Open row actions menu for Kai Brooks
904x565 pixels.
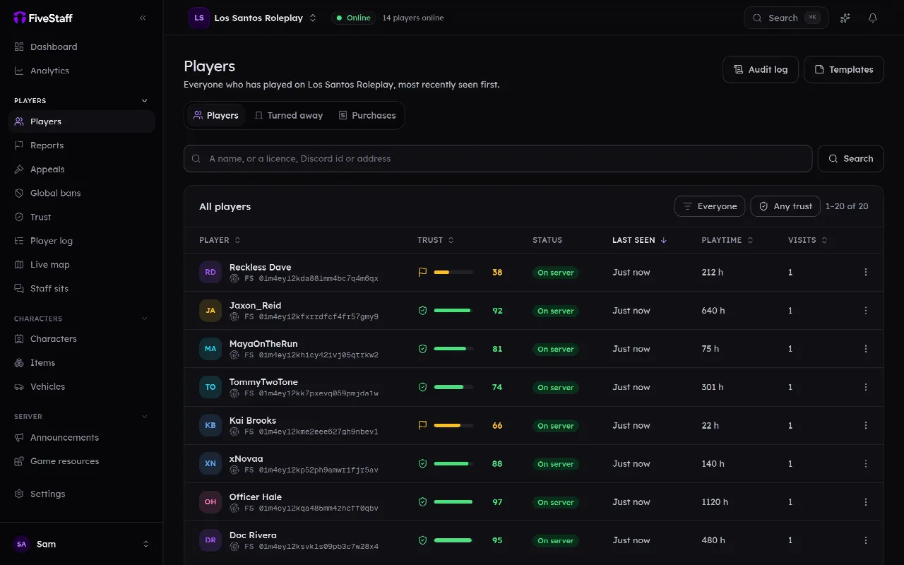866,426
